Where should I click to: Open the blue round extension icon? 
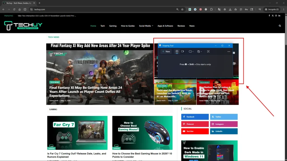coord(195,9)
